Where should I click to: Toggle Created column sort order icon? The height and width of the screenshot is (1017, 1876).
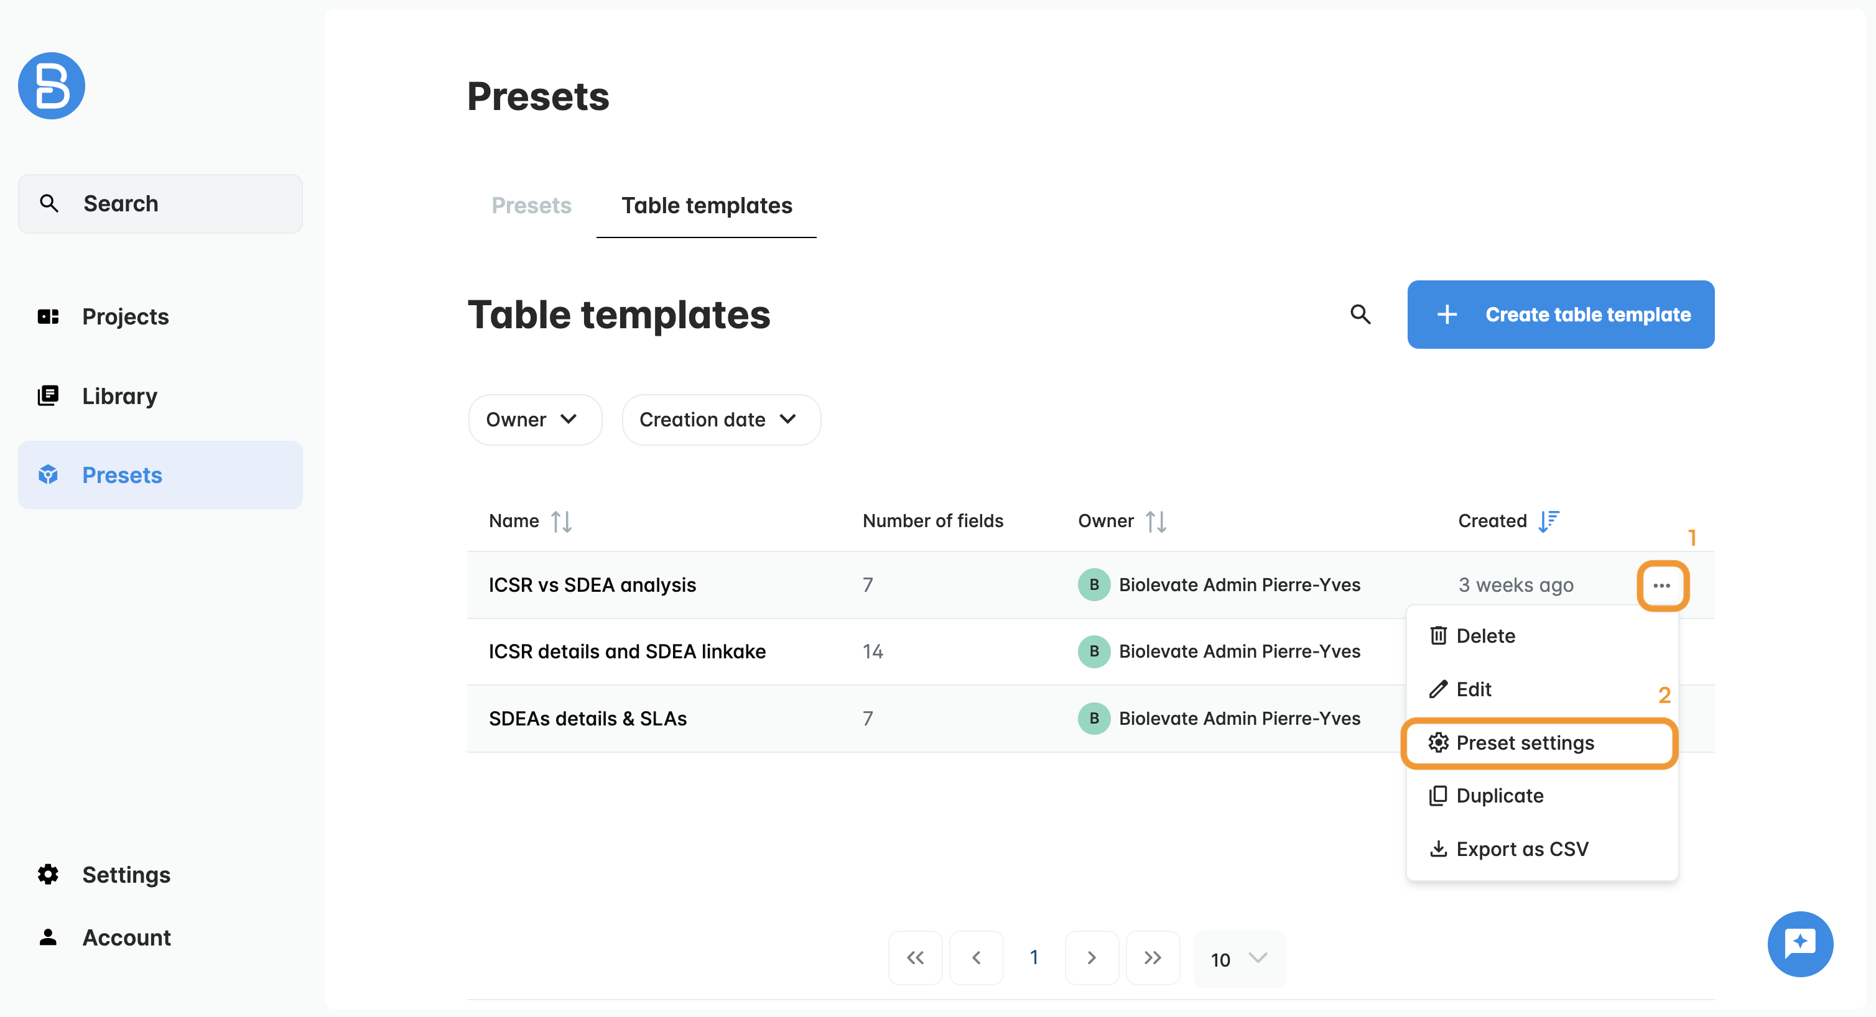(x=1548, y=521)
